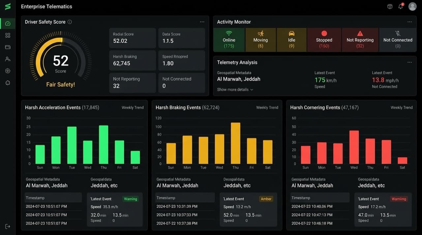Click timestamp "2024-07-23 10:31:39 PM"
The height and width of the screenshot is (235, 422).
click(x=177, y=206)
